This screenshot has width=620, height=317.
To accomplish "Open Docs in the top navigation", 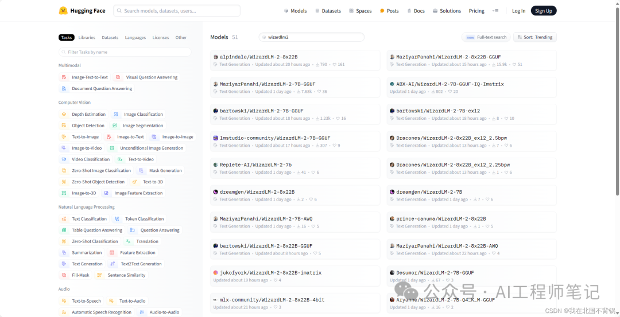I will pos(416,11).
